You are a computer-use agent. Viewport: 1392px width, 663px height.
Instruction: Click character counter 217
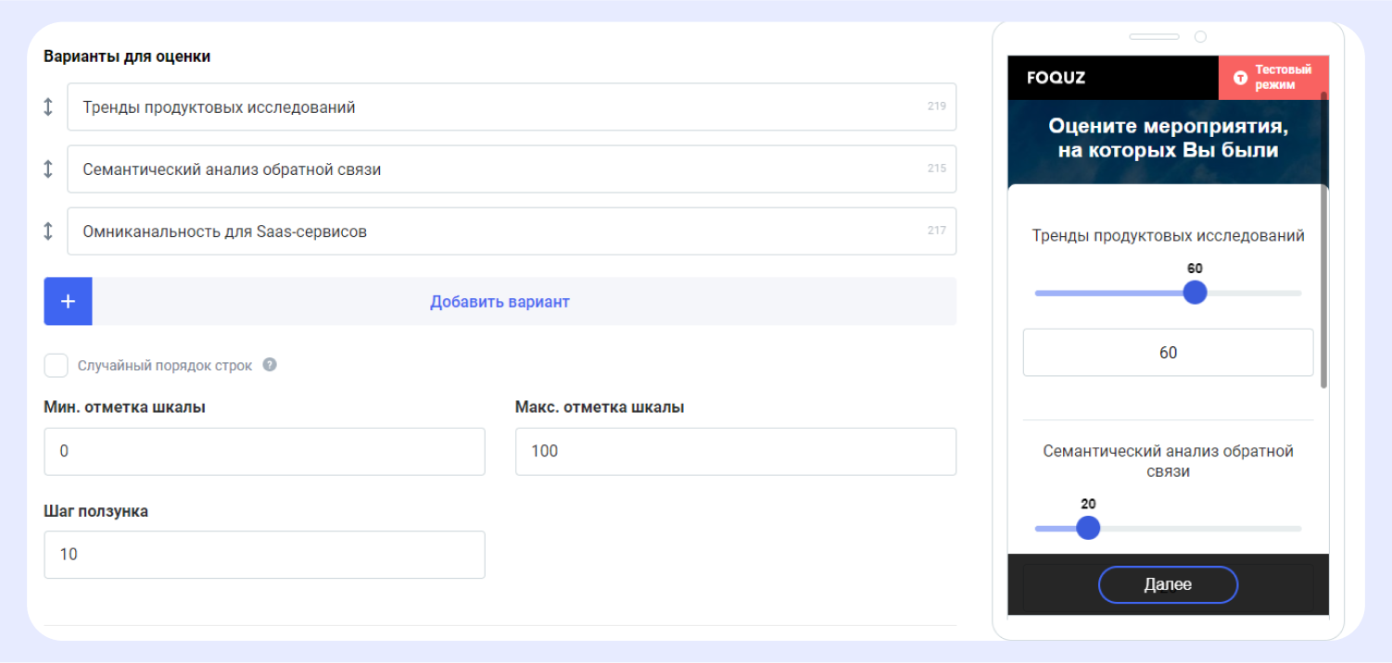pos(936,231)
